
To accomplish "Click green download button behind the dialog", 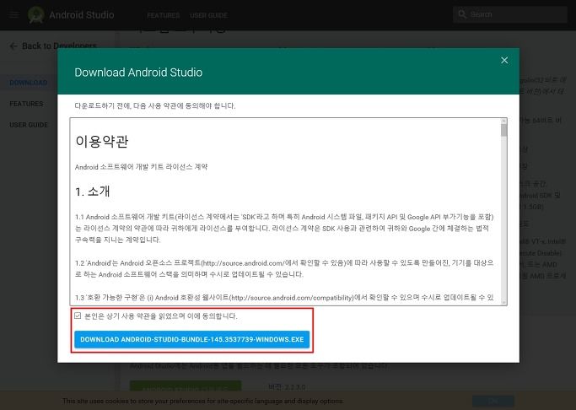I will (x=186, y=386).
